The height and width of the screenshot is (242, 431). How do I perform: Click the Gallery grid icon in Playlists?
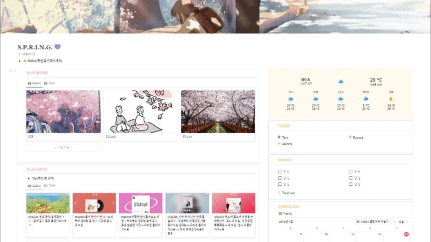pos(30,186)
